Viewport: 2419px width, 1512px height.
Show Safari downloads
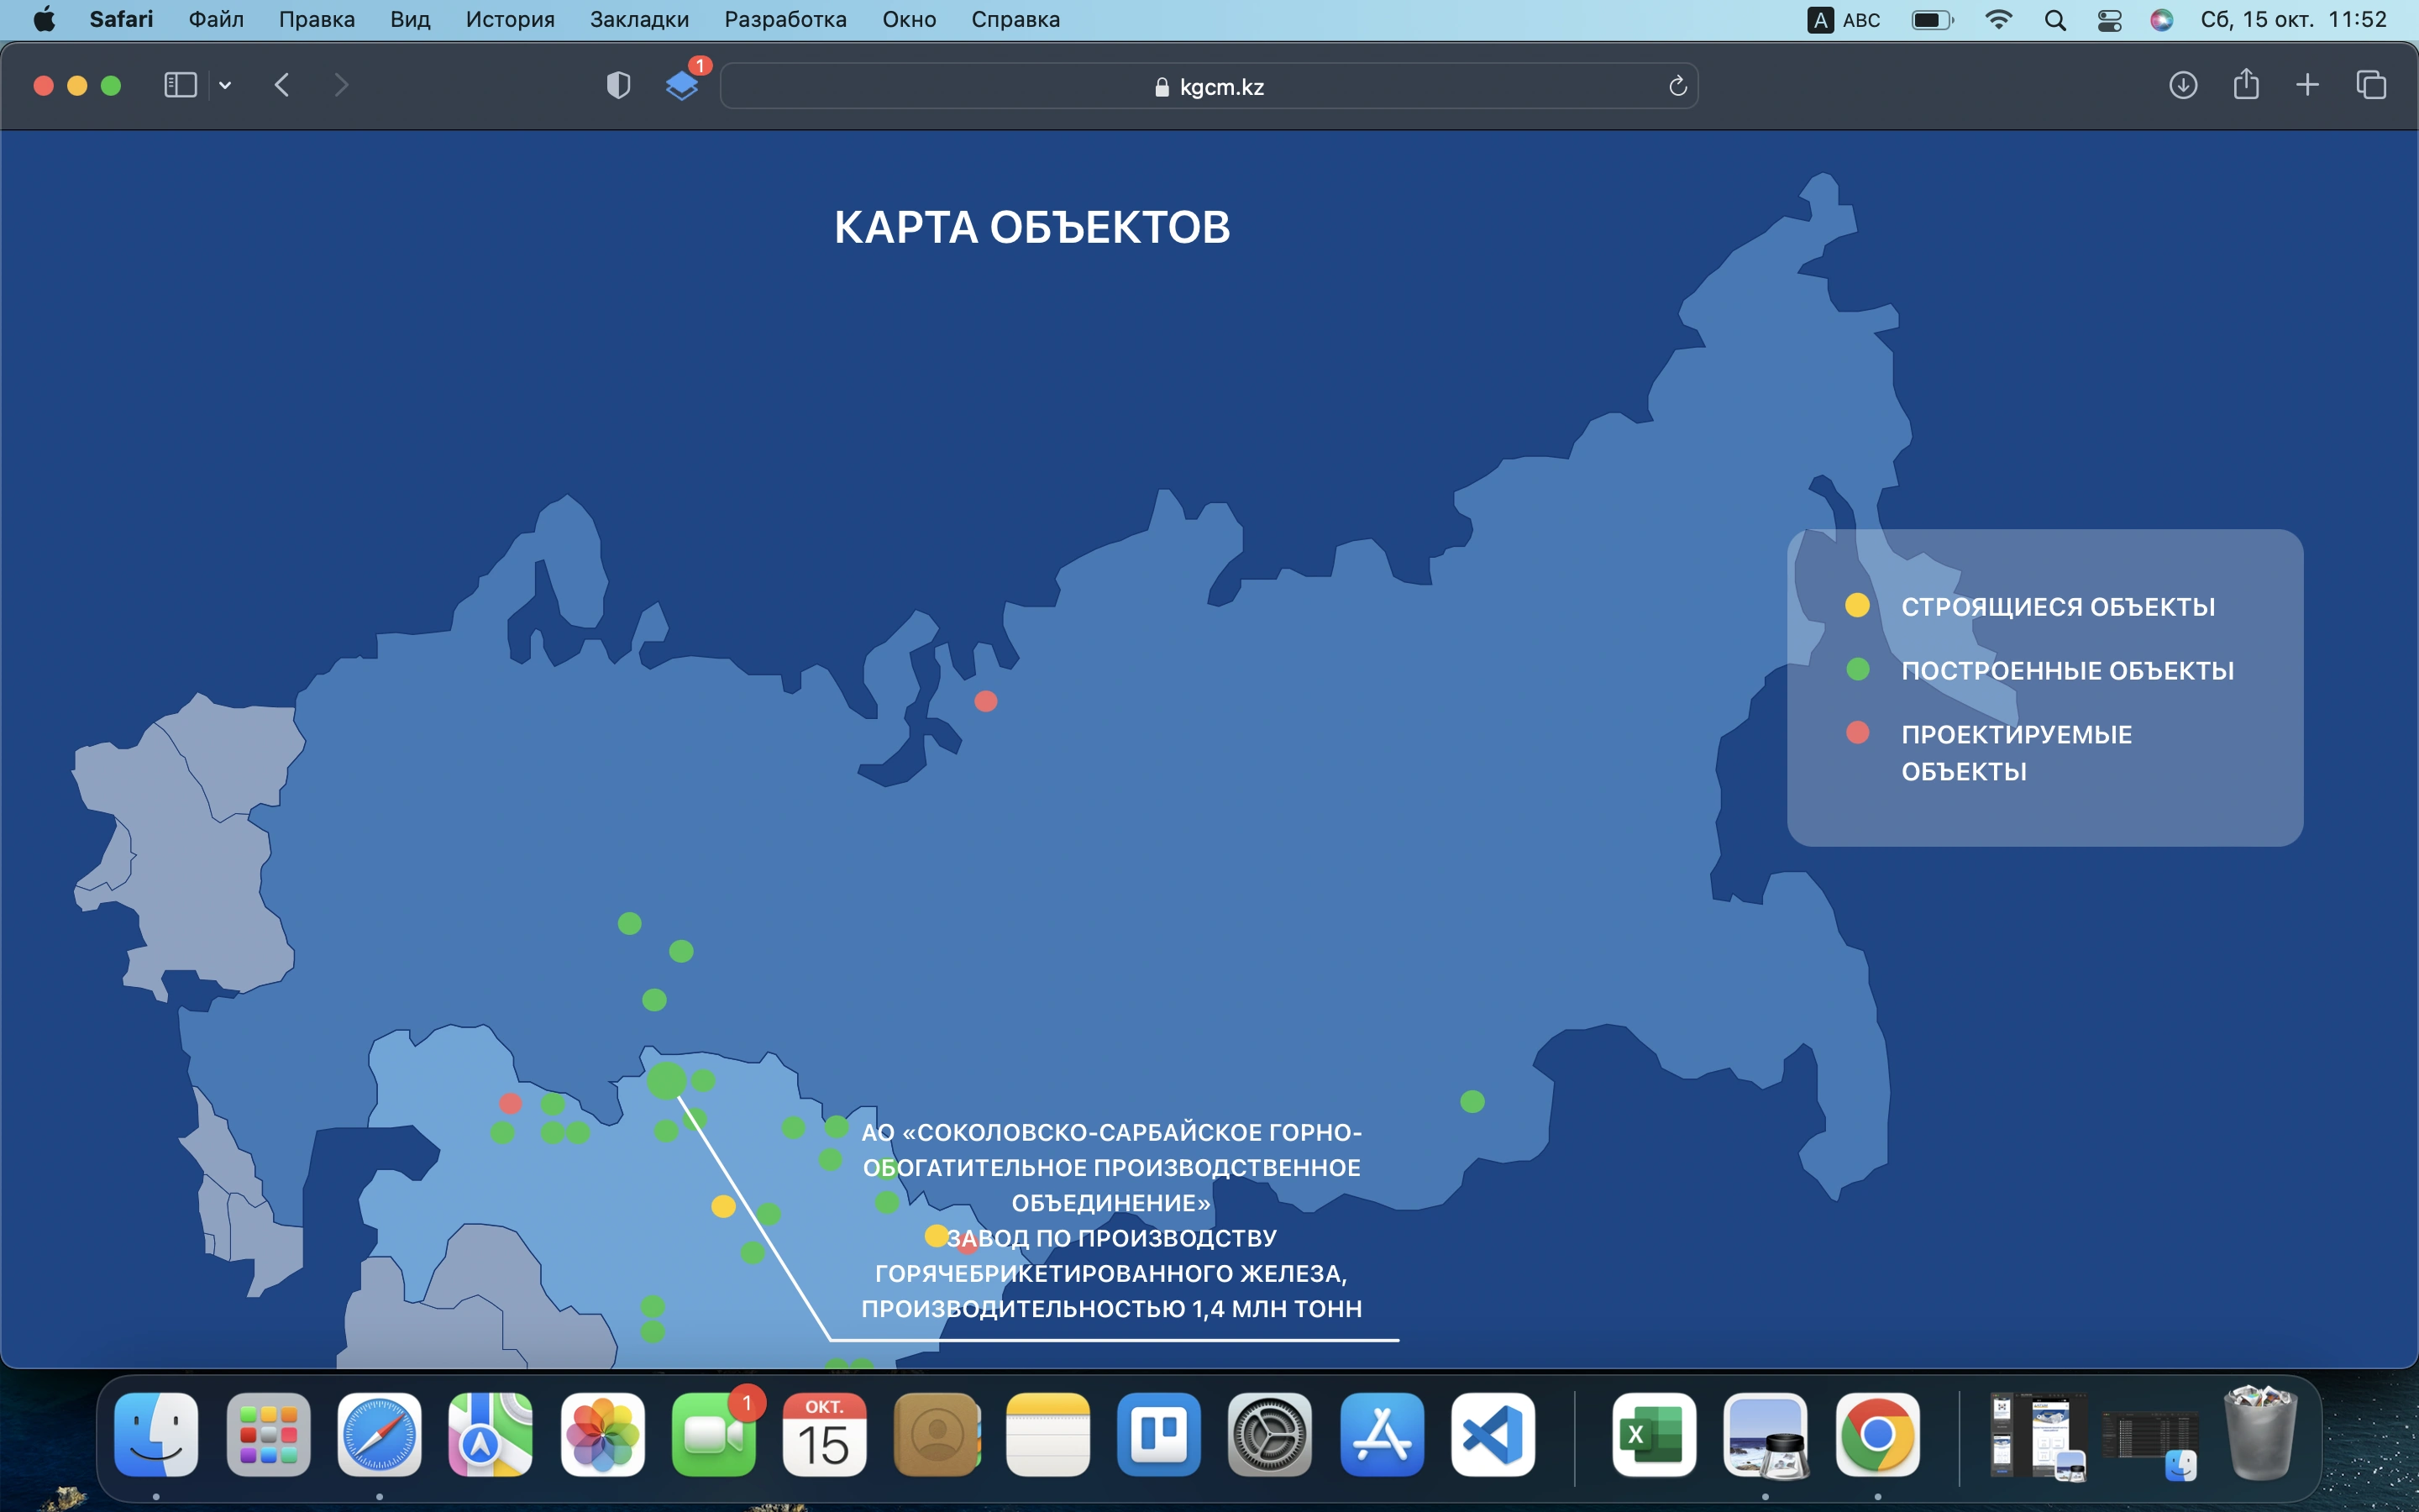tap(2183, 85)
